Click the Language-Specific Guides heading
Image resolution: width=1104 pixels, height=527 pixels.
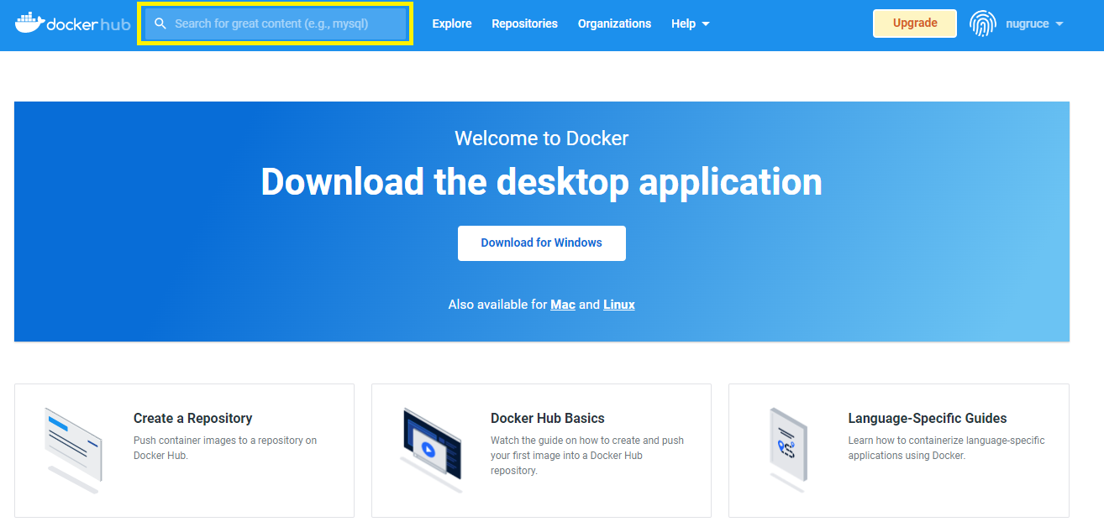click(928, 418)
